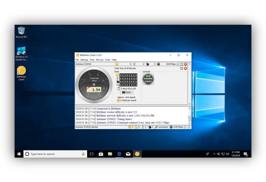The width and height of the screenshot is (266, 182).
Task: Click 'Antminer (COM3) started' status text
Action: pyautogui.click(x=86, y=127)
